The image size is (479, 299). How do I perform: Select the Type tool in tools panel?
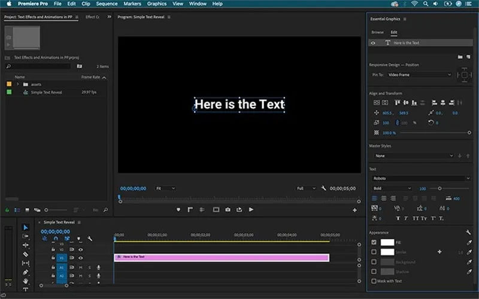26,289
